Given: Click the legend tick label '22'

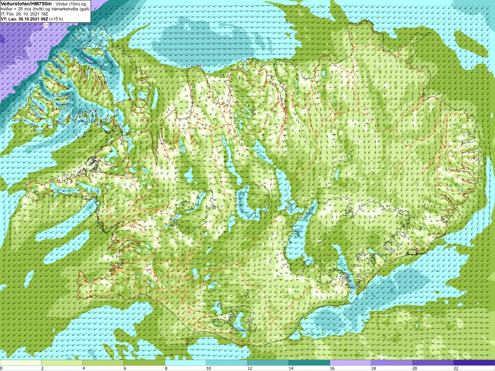Looking at the screenshot, I should [x=456, y=368].
